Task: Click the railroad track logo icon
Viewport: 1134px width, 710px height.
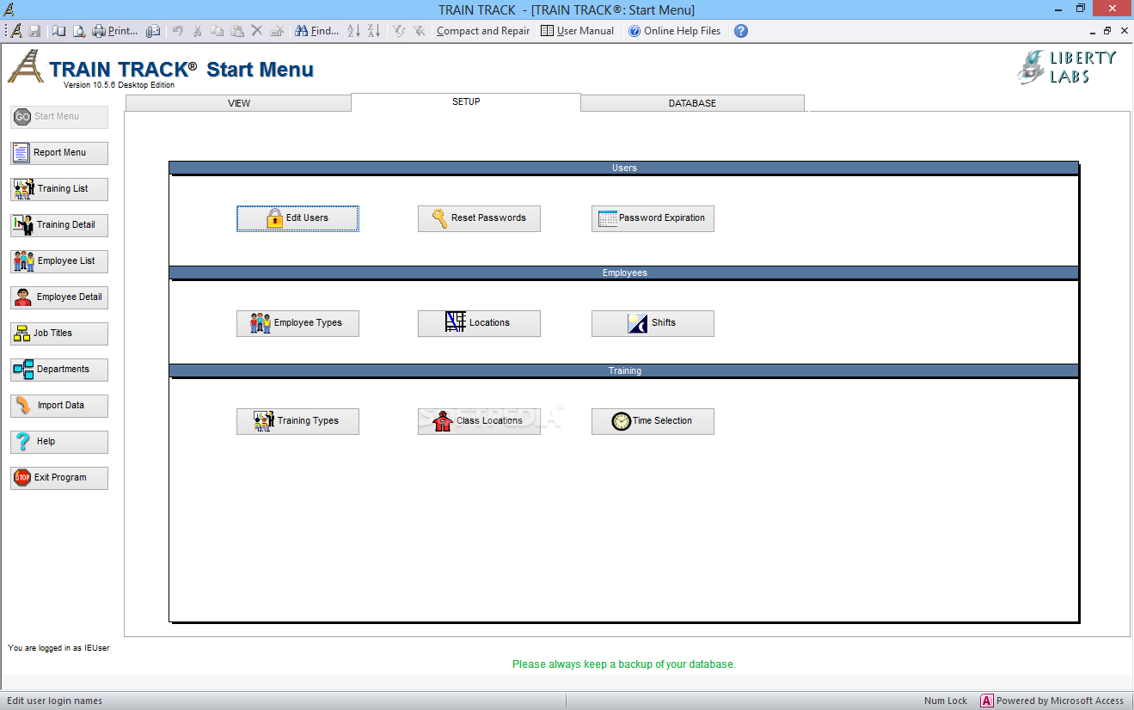Action: pyautogui.click(x=25, y=66)
